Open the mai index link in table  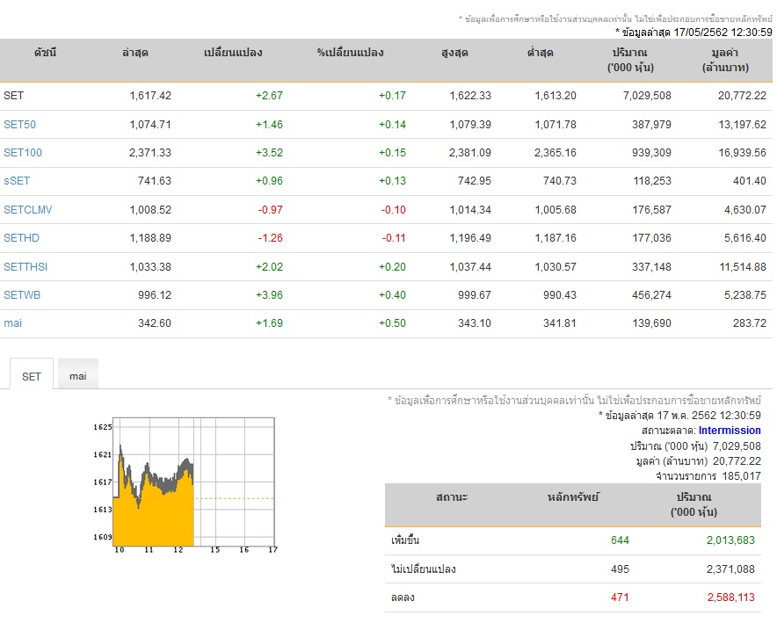13,322
